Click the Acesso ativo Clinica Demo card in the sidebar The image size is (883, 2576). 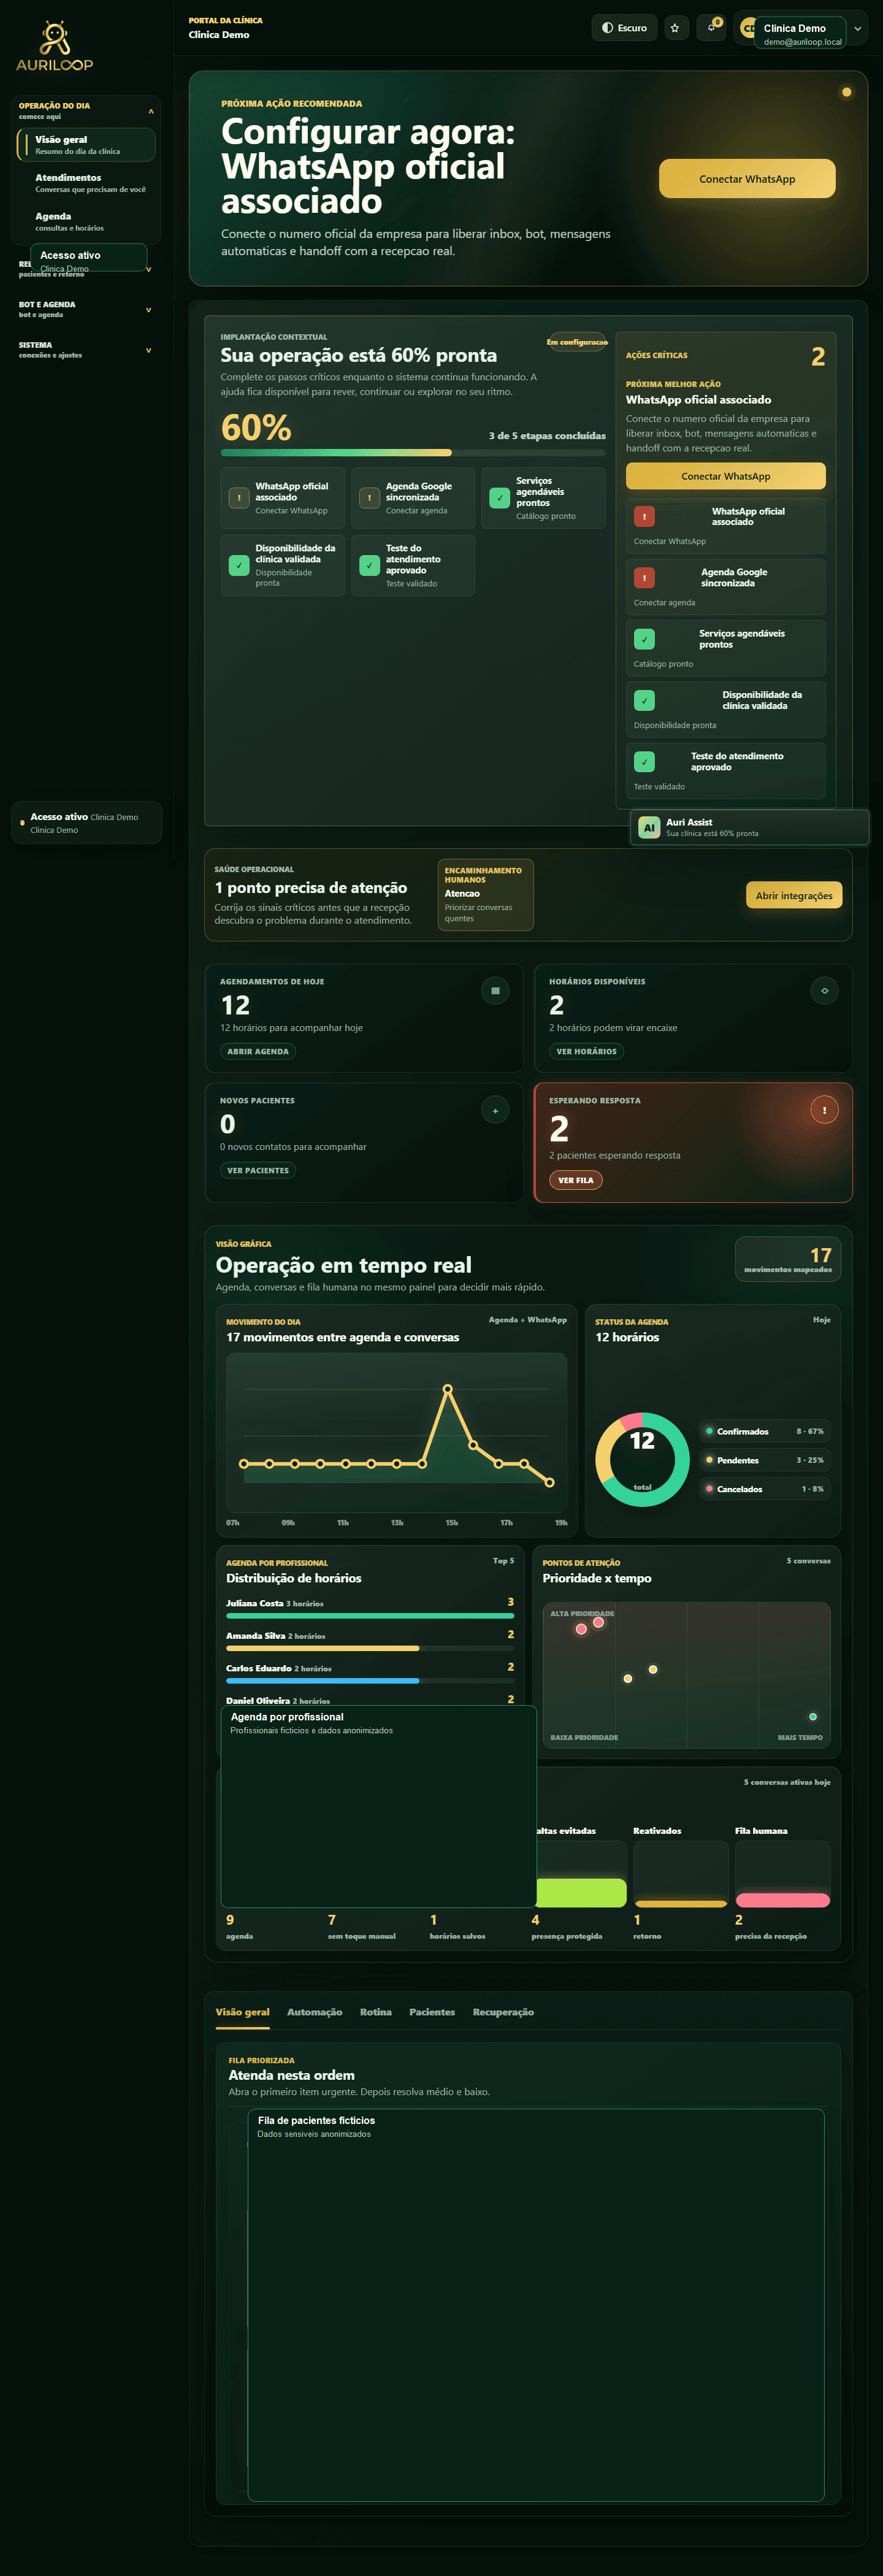click(86, 823)
